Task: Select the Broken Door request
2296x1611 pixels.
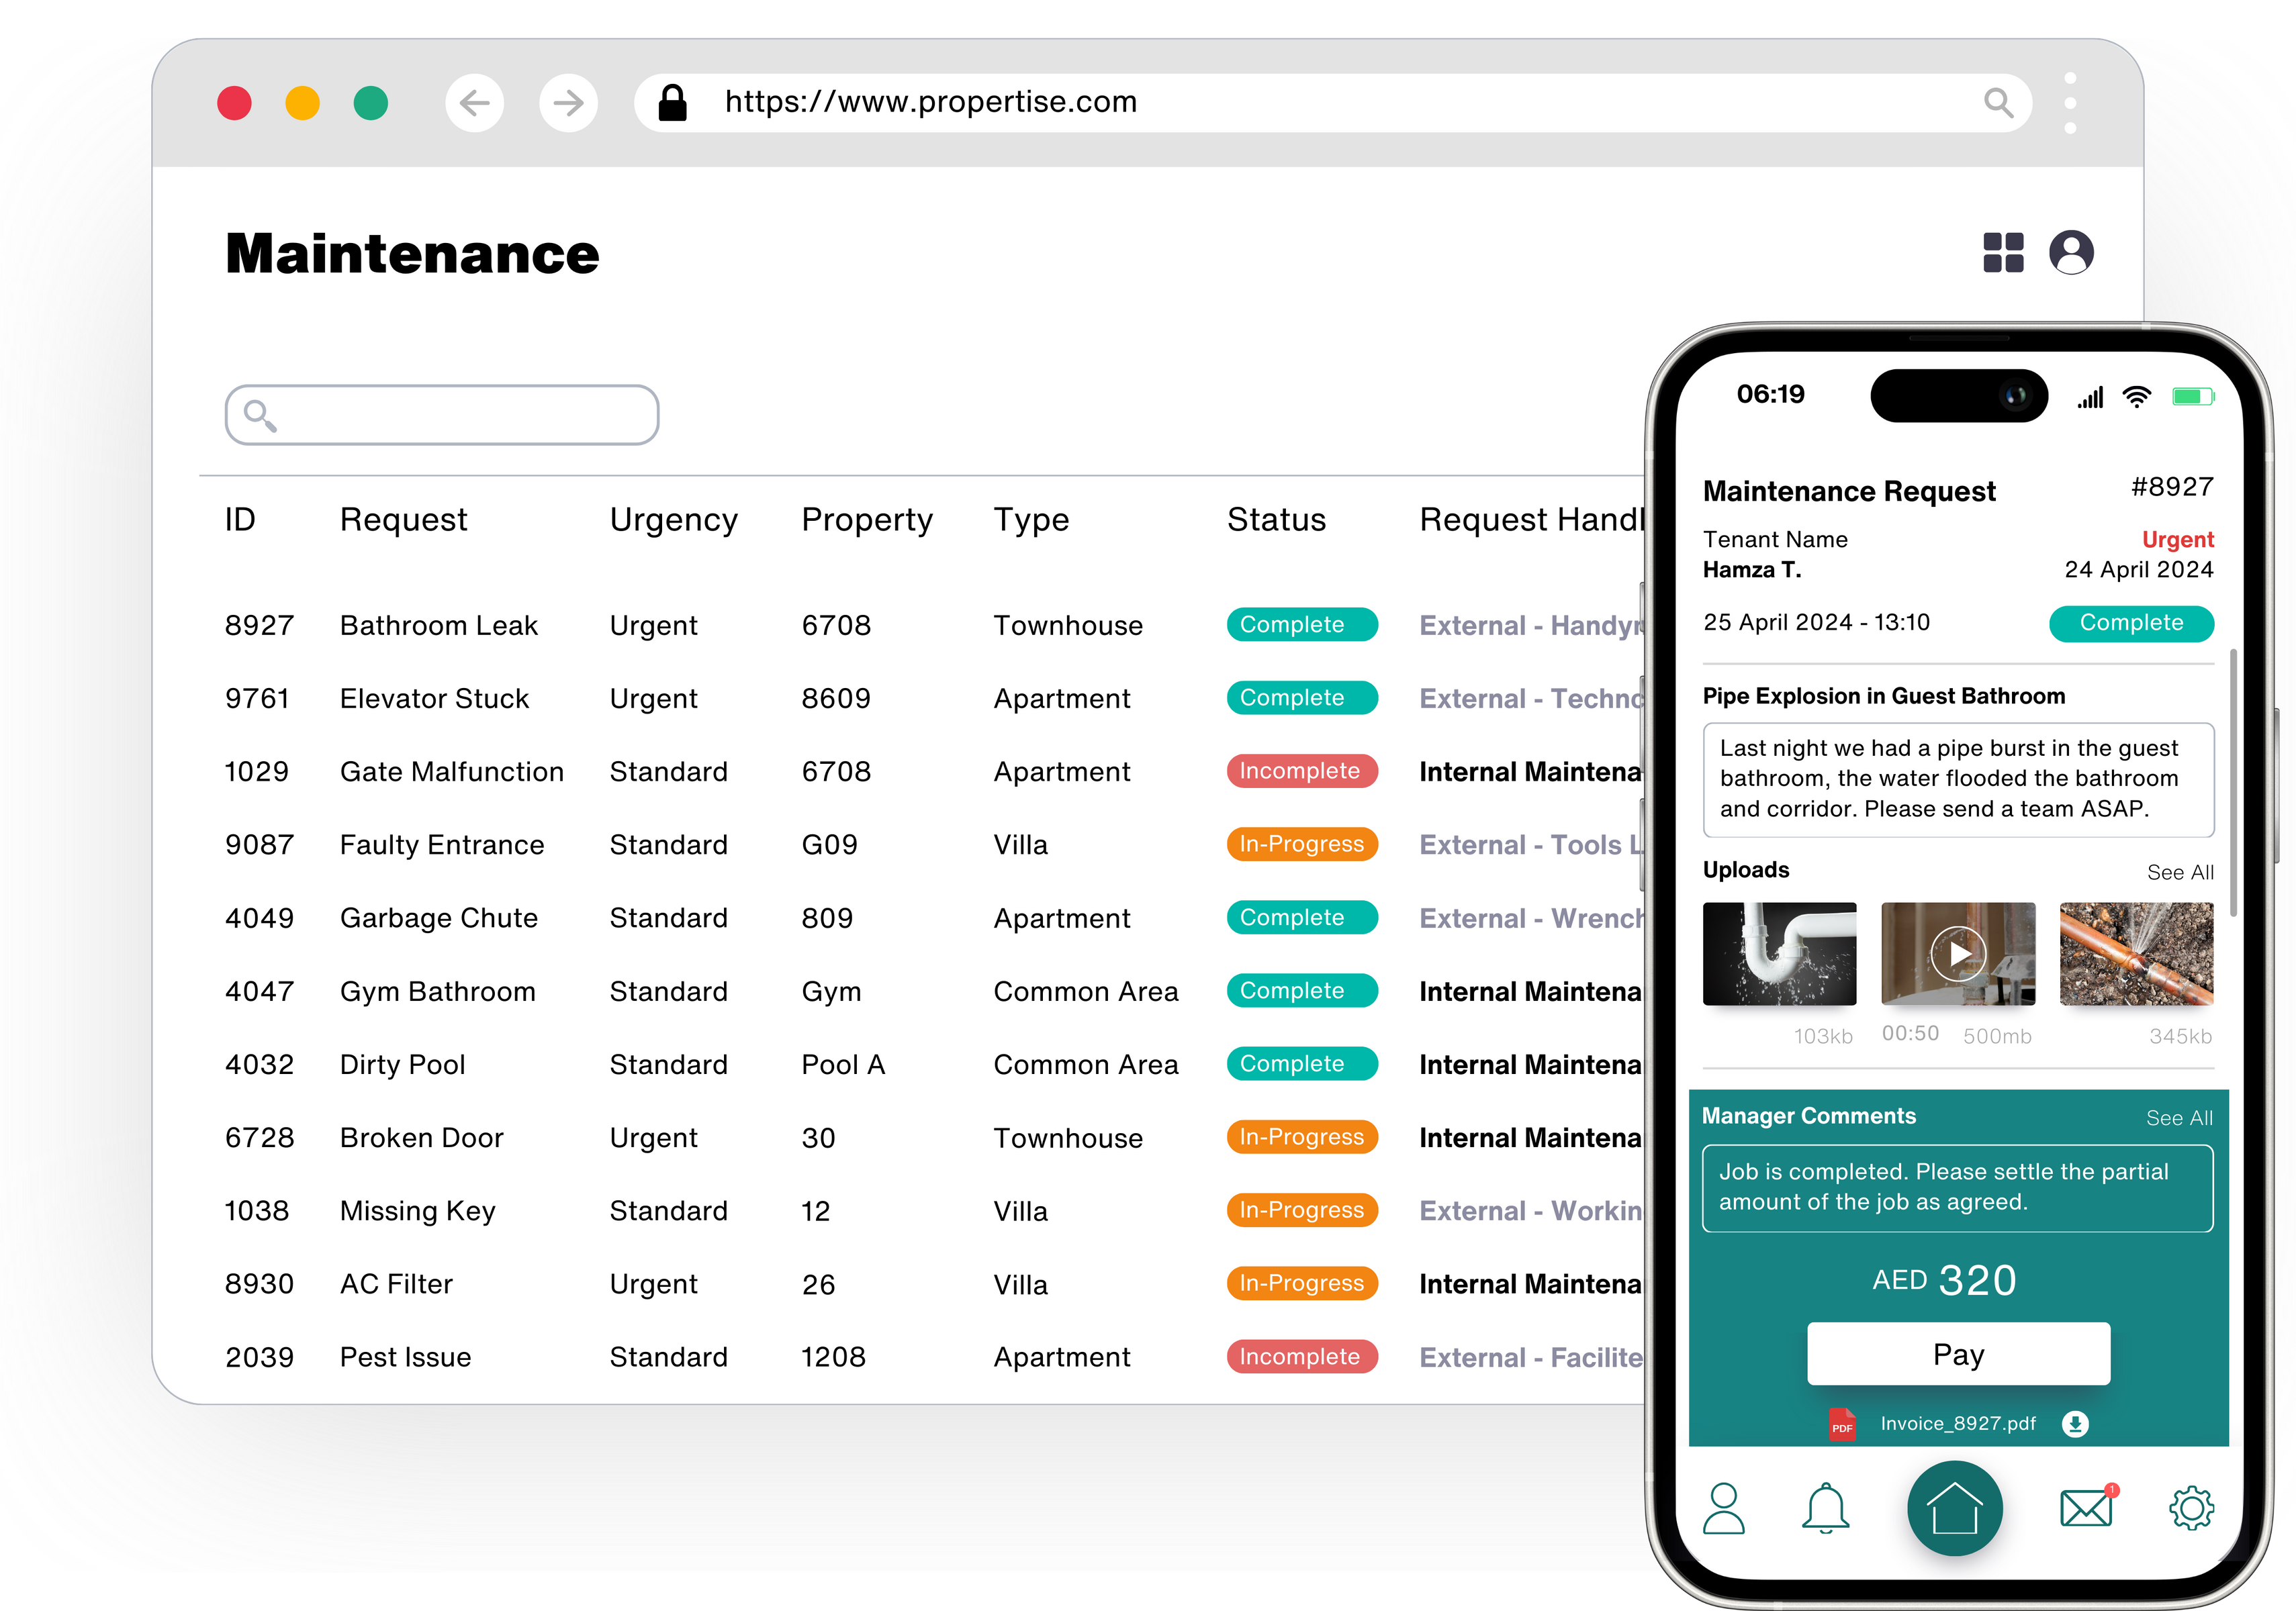Action: point(422,1138)
